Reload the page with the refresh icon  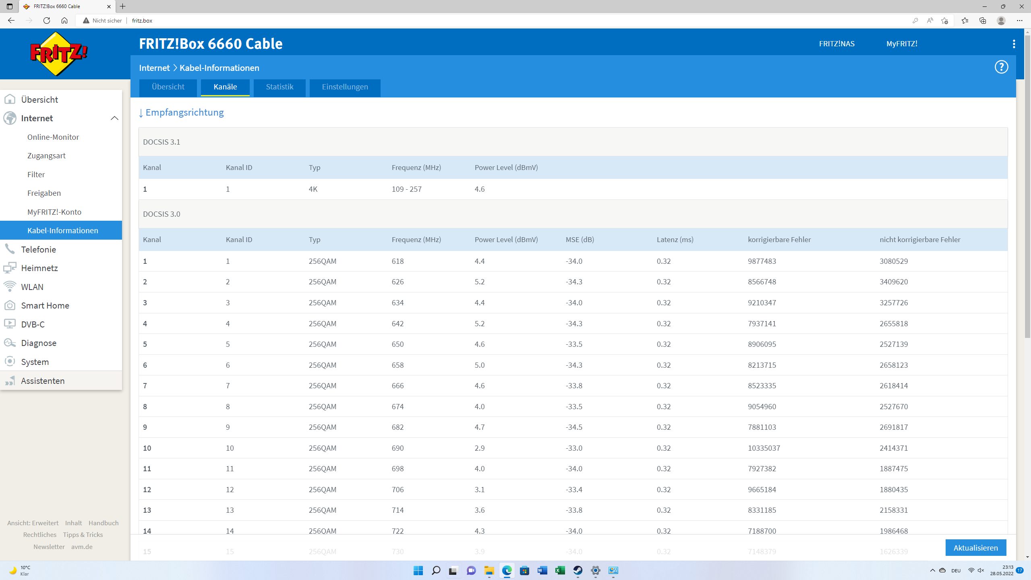click(47, 21)
